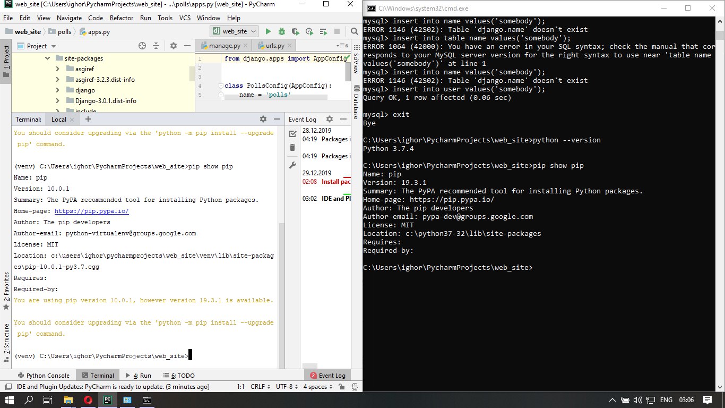Viewport: 725px width, 408px height.
Task: Open the 4: Run tool window
Action: tap(137, 375)
